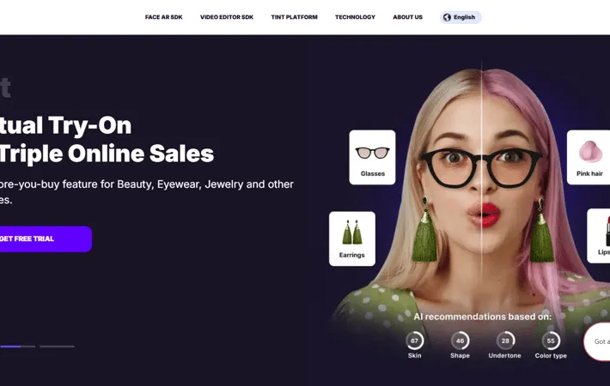Screen dimensions: 610x386
Task: Click the Skin score circle 67
Action: (414, 341)
